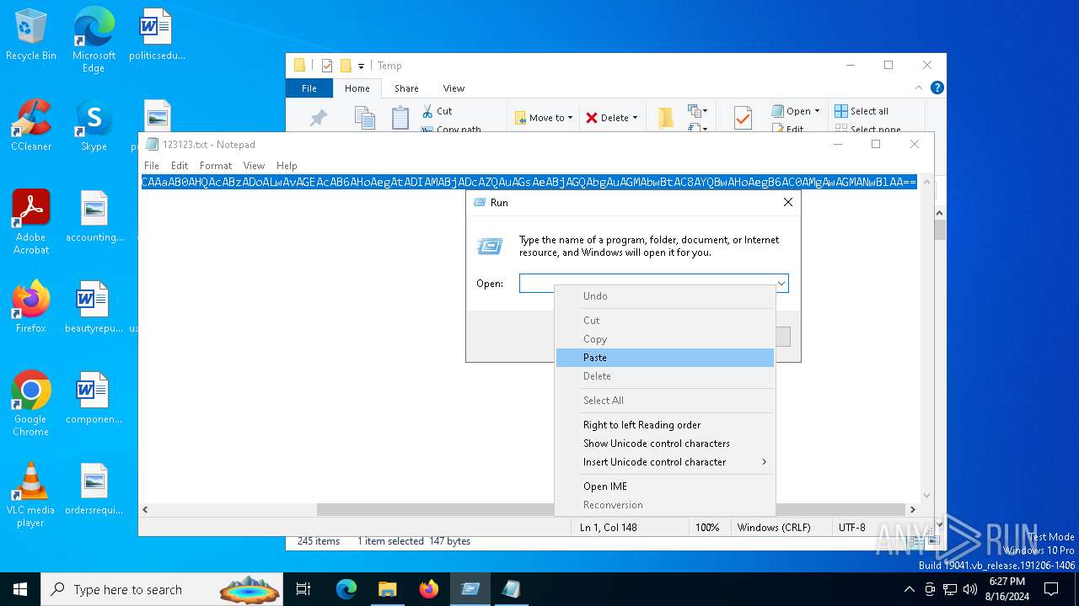Click the Run taskbar icon

click(x=470, y=589)
